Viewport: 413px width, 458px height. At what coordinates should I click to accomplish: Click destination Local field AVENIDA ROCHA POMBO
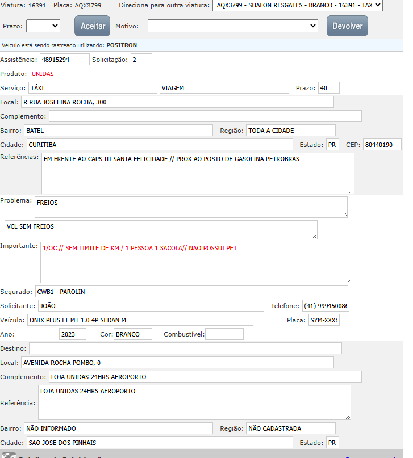point(177,363)
